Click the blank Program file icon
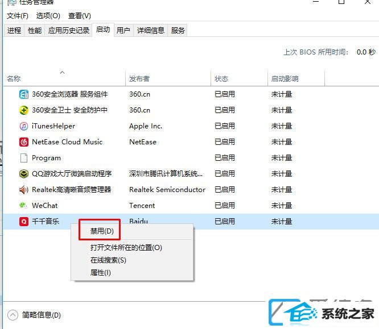 (x=24, y=158)
